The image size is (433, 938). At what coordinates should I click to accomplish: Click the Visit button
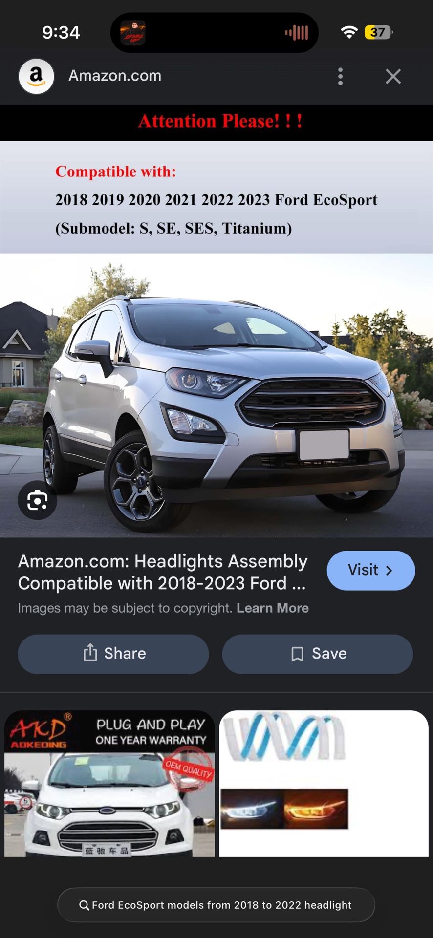click(x=371, y=570)
